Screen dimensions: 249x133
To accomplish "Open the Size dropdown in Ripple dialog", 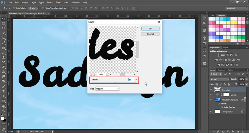I will tap(107, 89).
